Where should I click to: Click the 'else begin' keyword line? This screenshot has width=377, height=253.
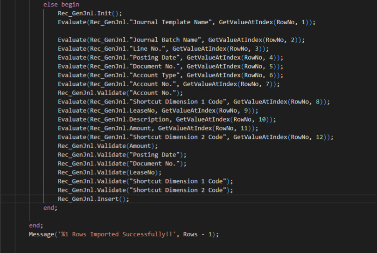pyautogui.click(x=61, y=4)
